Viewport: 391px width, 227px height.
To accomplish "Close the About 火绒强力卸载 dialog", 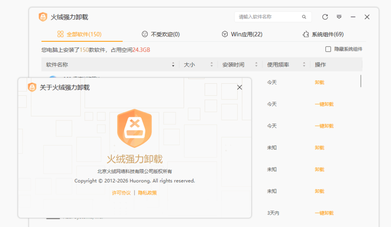I will coord(239,87).
